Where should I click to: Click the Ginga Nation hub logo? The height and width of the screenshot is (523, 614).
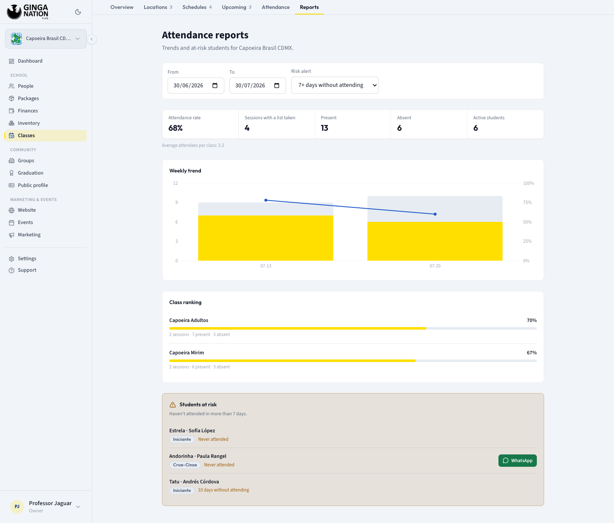(x=28, y=12)
